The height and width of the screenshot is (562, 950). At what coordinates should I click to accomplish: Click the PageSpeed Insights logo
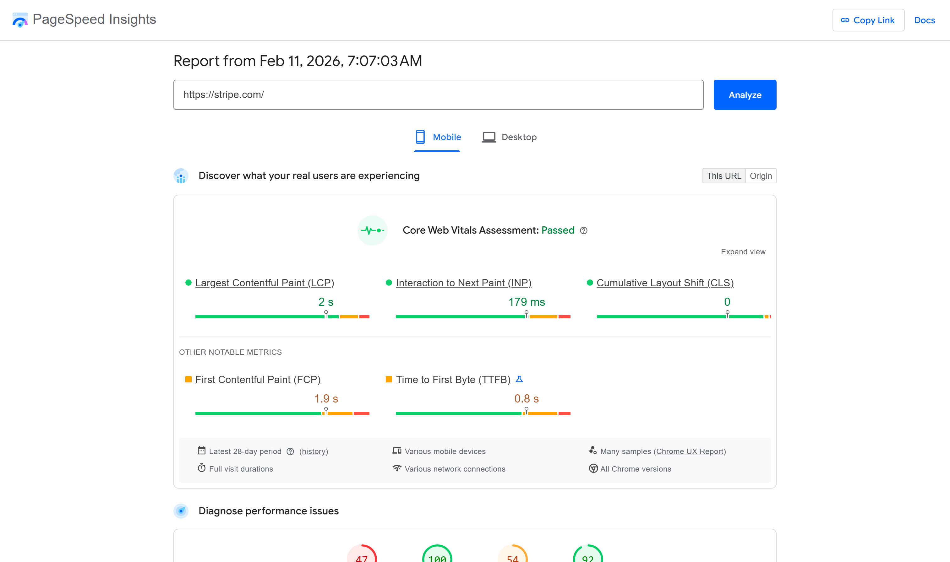pyautogui.click(x=20, y=20)
